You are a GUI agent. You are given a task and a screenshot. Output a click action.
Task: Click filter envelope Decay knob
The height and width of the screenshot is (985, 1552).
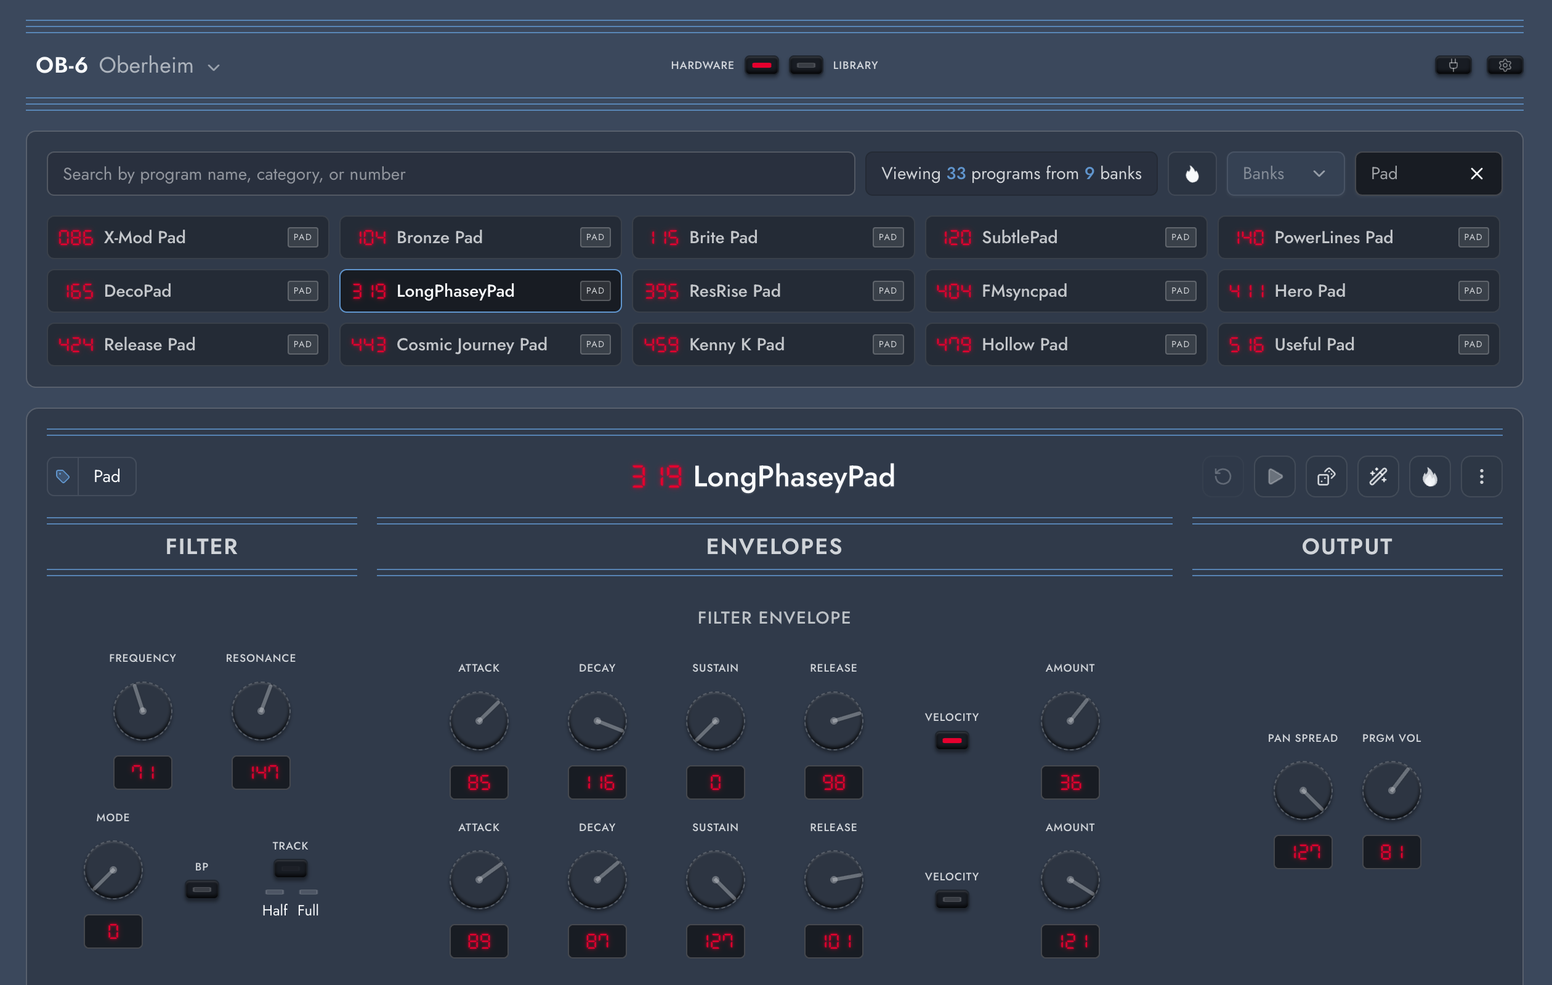coord(597,720)
